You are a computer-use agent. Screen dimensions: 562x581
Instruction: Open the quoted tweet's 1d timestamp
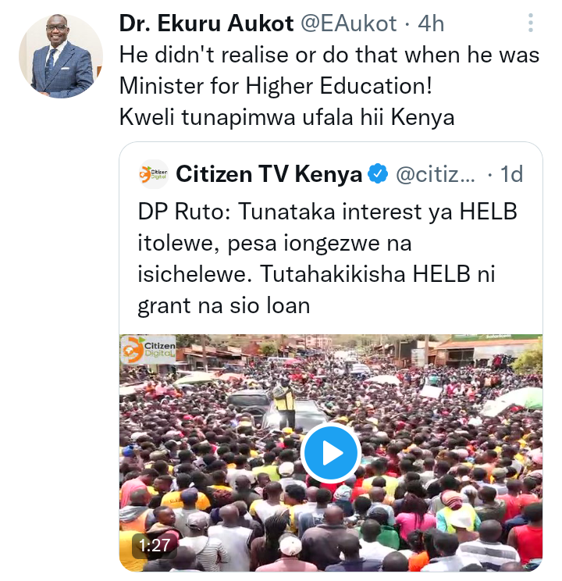[511, 174]
